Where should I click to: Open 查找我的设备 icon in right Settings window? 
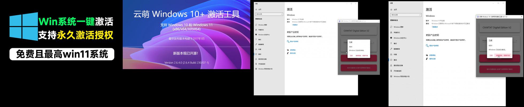[391, 65]
